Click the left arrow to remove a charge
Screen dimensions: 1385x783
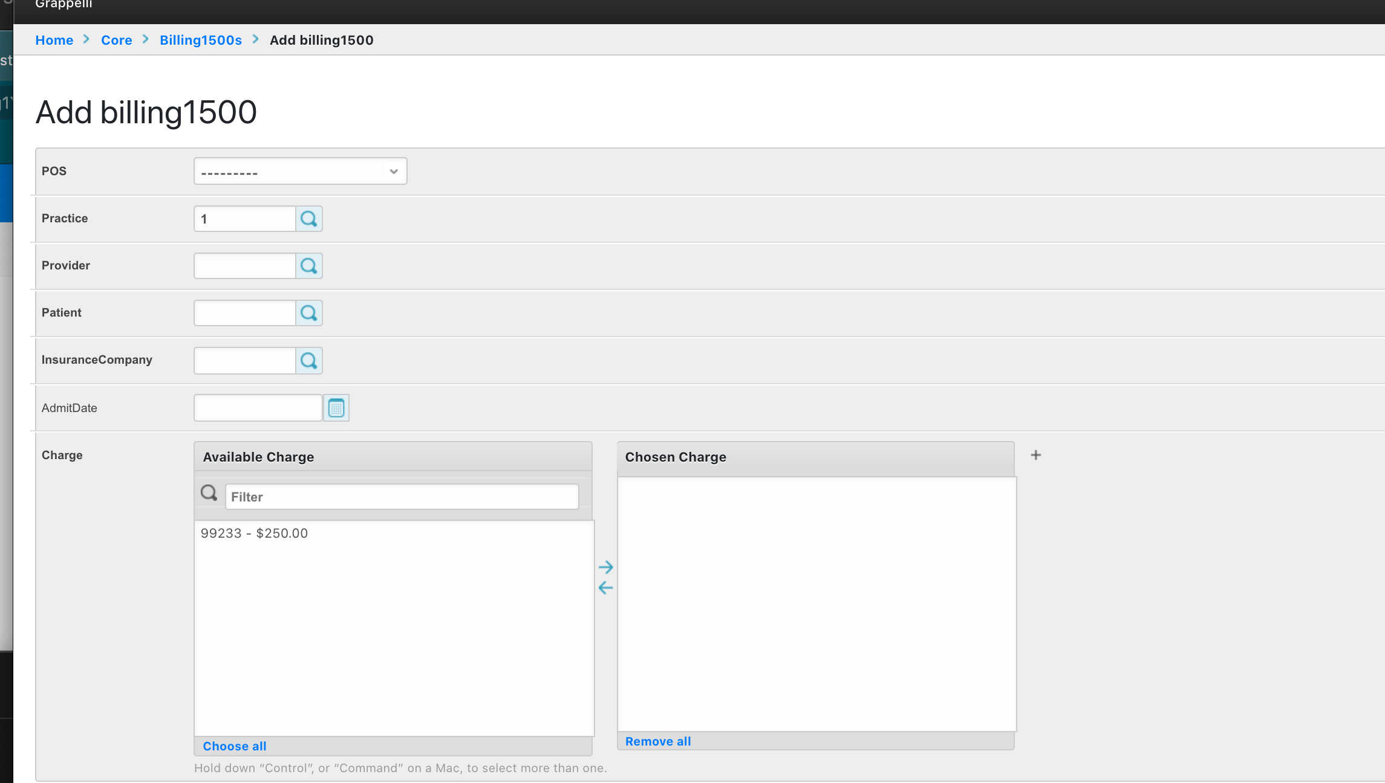(605, 587)
